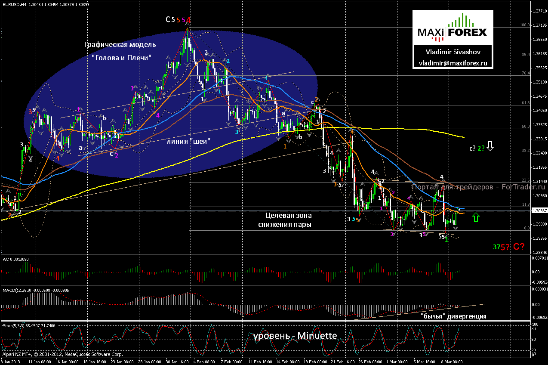The image size is (548, 365).
Task: Select the 76.4 Fibonacci level label
Action: pyautogui.click(x=525, y=73)
